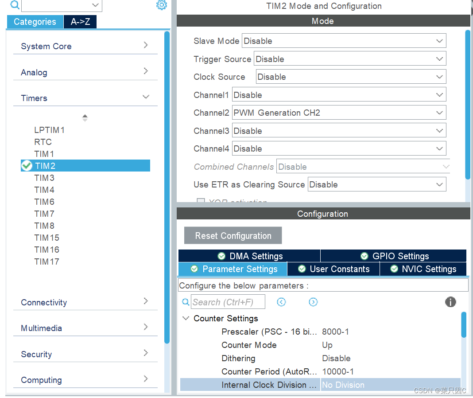This screenshot has height=398, width=473.
Task: Select LPTIM1 in the timers list
Action: click(50, 130)
